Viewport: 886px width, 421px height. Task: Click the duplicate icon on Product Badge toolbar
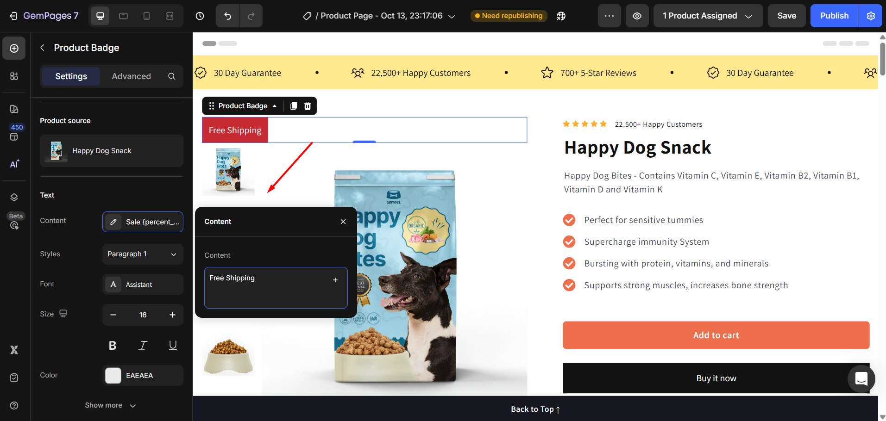click(293, 105)
